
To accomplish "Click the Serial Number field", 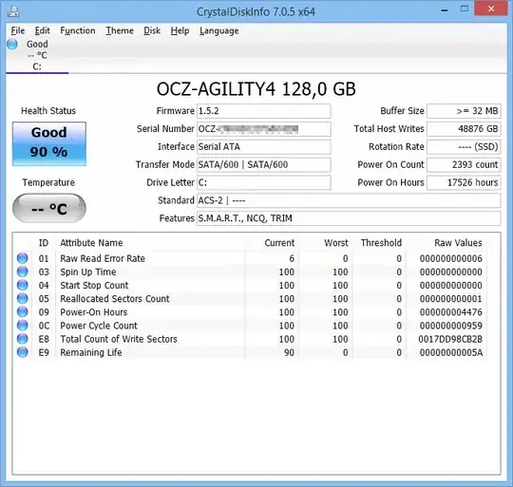I will [264, 129].
